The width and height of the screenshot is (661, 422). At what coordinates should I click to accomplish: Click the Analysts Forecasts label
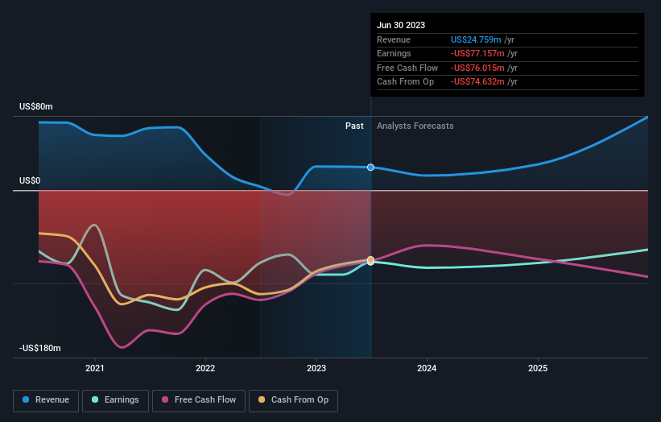[x=415, y=126]
